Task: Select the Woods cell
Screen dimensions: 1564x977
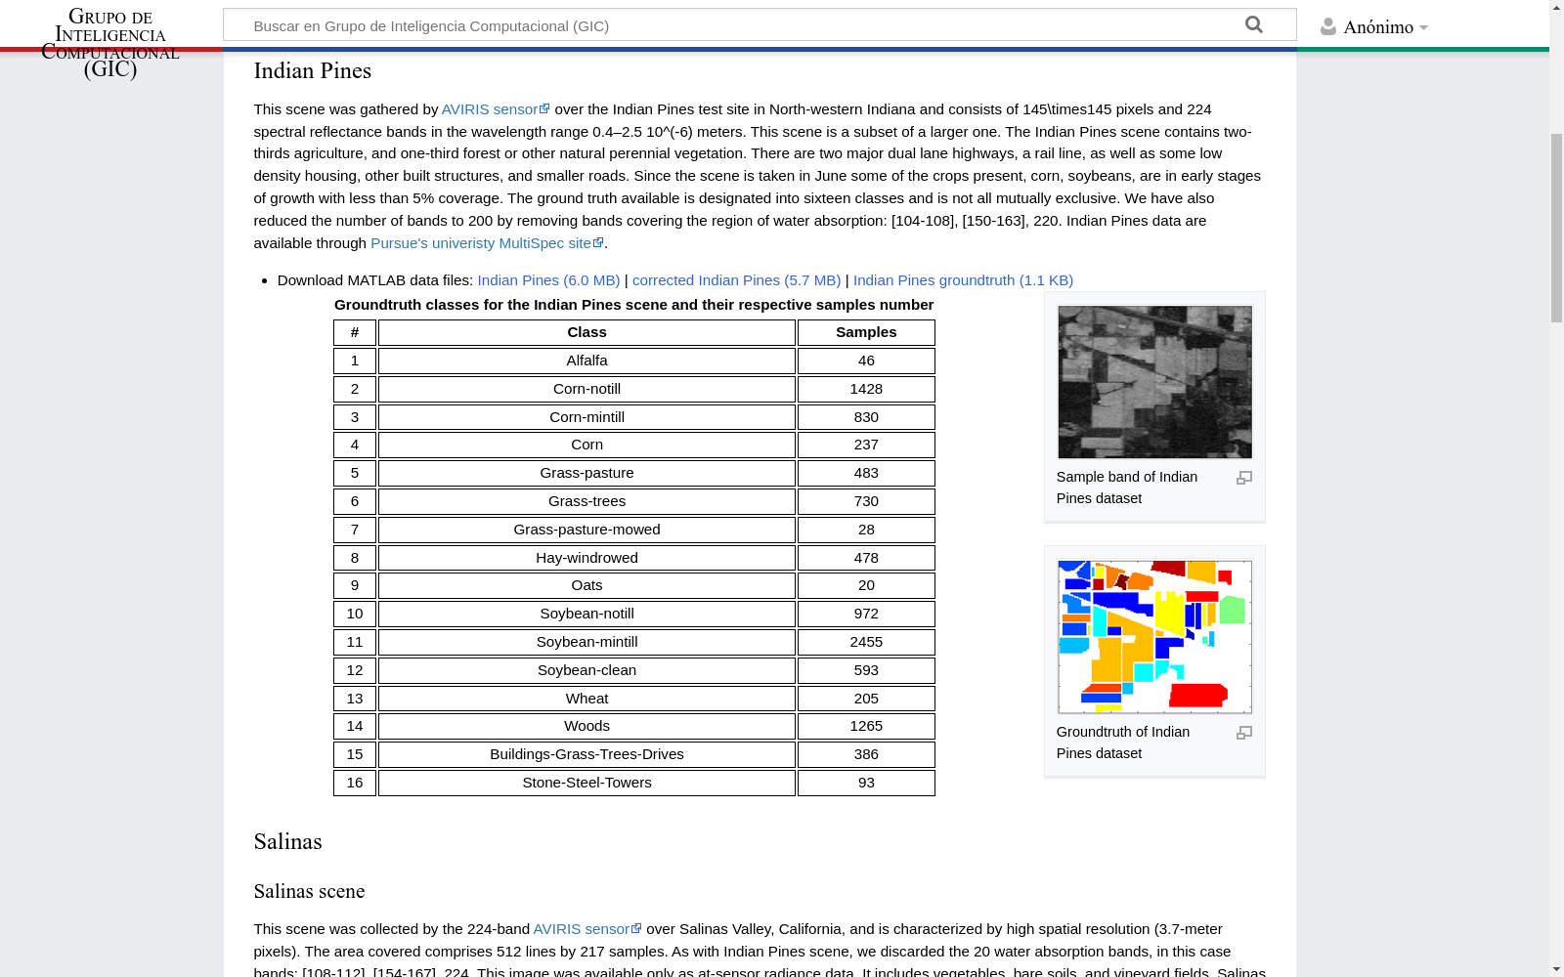Action: coord(586,727)
